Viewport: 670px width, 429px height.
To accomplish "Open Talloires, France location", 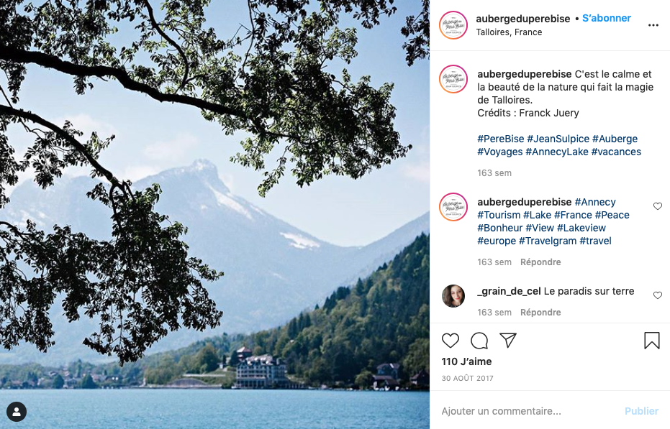I will [x=509, y=32].
